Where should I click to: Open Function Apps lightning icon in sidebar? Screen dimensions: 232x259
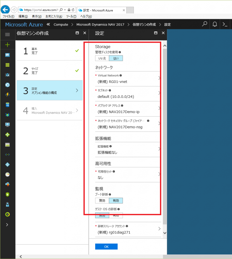(7, 95)
